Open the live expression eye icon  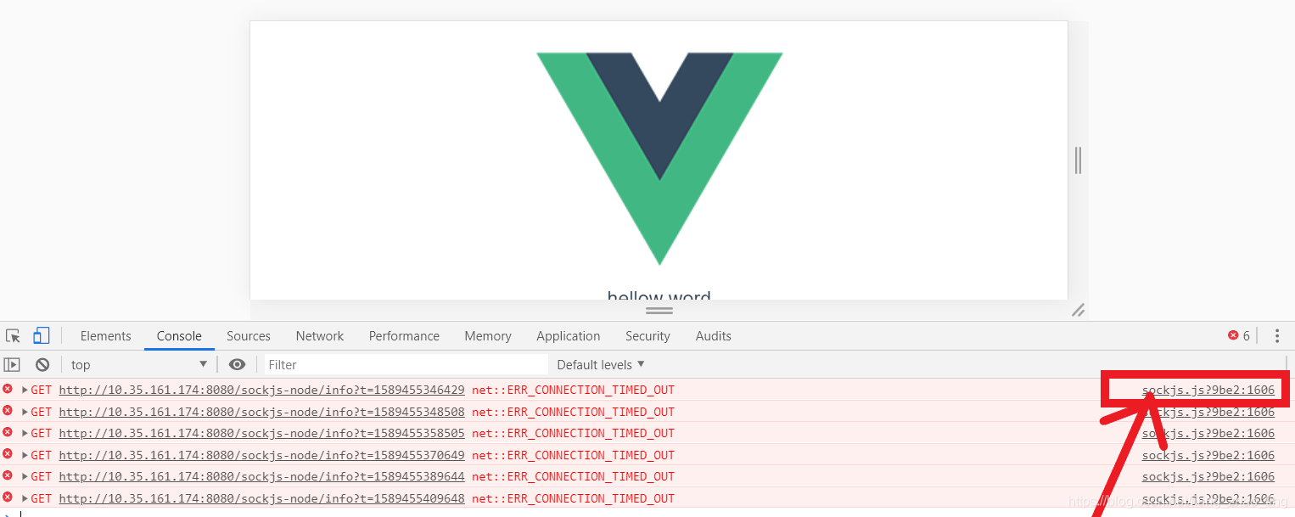click(238, 365)
